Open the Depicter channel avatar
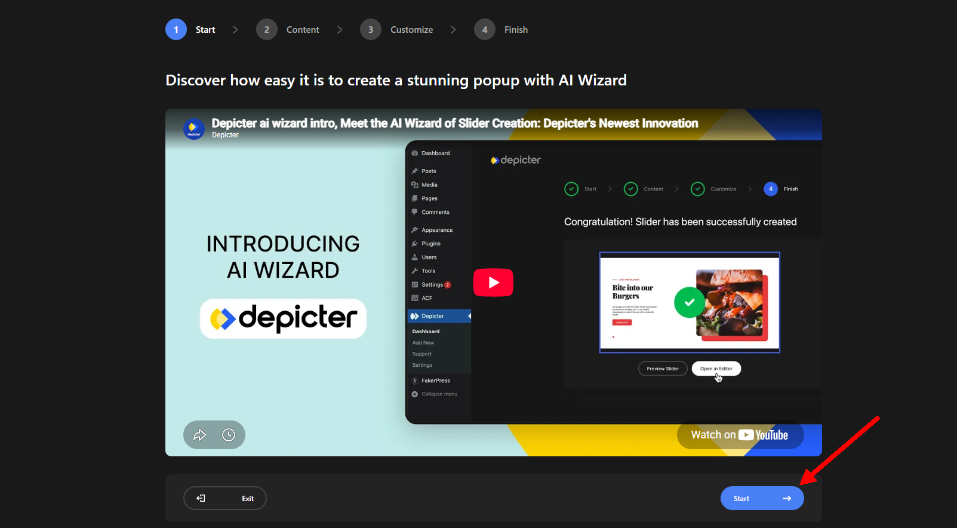Image resolution: width=957 pixels, height=528 pixels. (x=193, y=129)
